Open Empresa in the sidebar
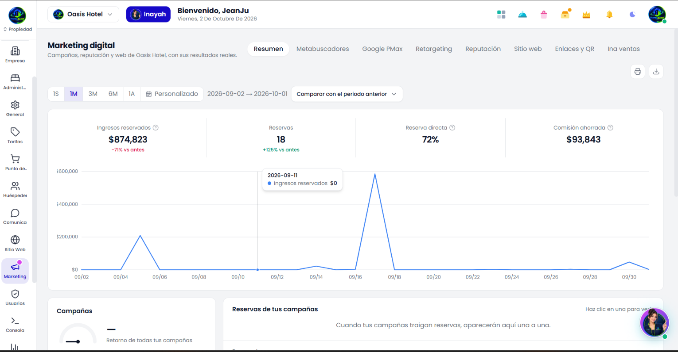The image size is (678, 352). [x=15, y=55]
